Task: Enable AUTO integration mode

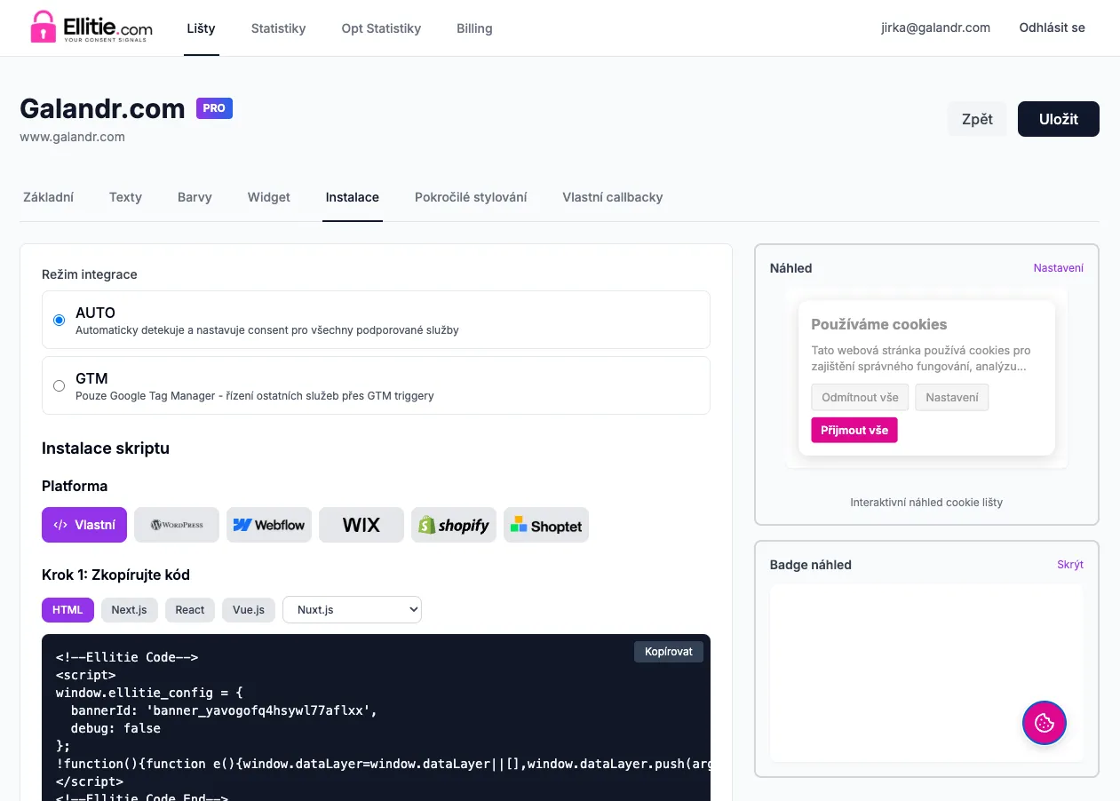Action: tap(59, 319)
